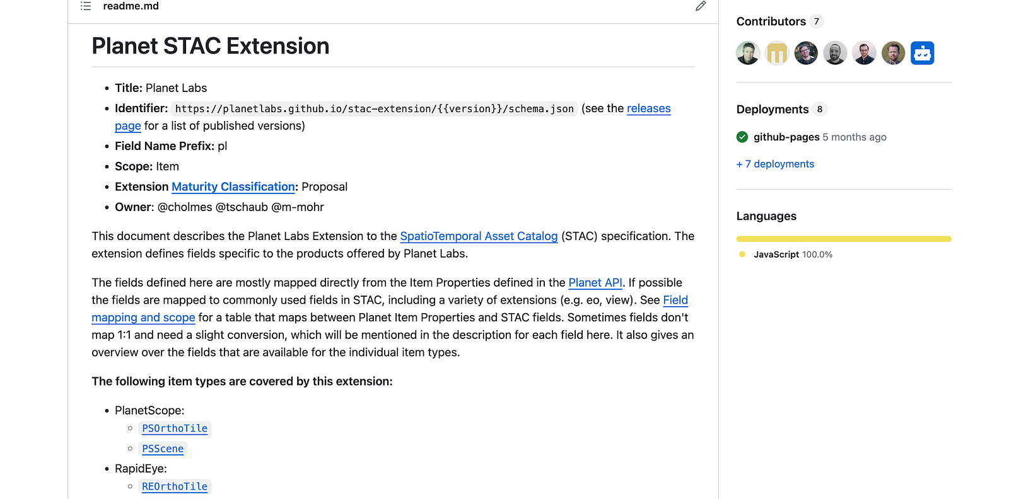Open the Deployments section heading
Screen dimensions: 1009x499
point(772,109)
